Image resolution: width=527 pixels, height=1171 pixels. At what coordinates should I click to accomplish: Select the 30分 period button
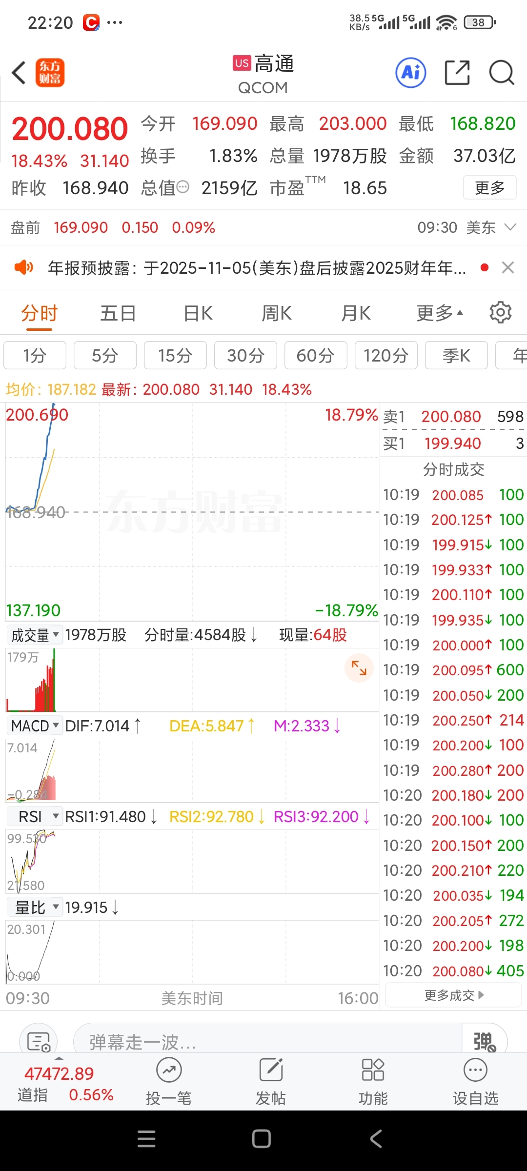(245, 355)
